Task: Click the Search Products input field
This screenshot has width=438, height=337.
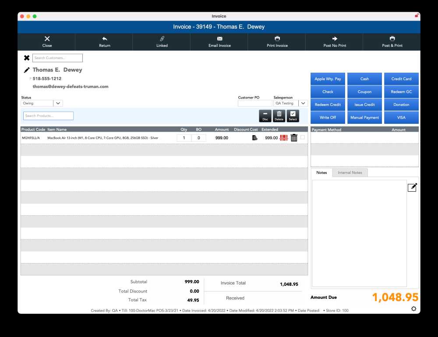Action: click(x=48, y=116)
